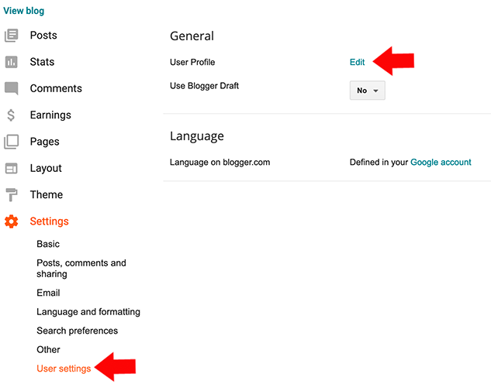Select User settings in the sidebar
This screenshot has width=491, height=384.
(x=64, y=369)
